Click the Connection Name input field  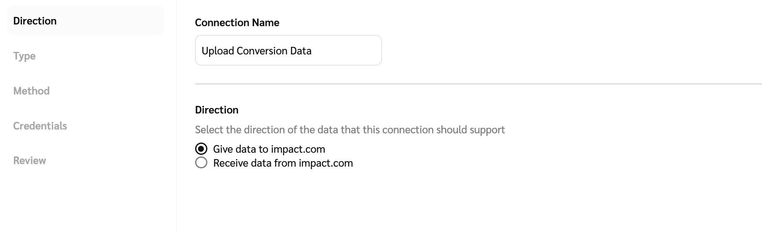(288, 51)
